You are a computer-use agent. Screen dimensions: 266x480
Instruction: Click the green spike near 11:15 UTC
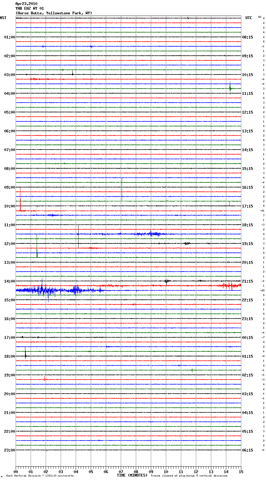pyautogui.click(x=230, y=88)
